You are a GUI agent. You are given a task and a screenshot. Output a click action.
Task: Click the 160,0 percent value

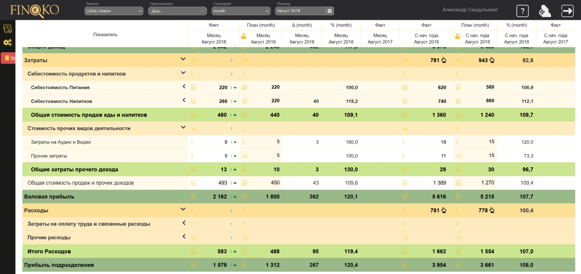click(352, 142)
